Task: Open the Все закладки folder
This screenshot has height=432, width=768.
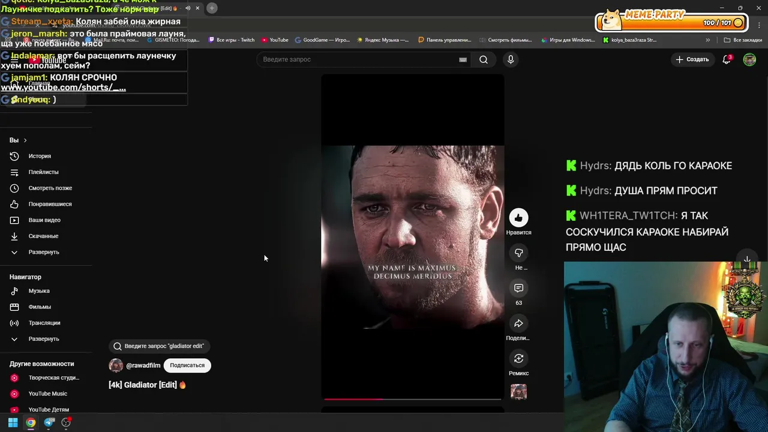Action: 743,40
